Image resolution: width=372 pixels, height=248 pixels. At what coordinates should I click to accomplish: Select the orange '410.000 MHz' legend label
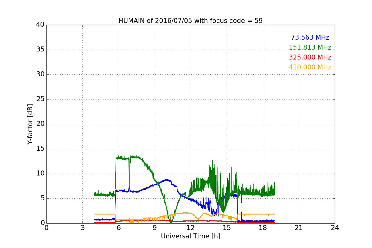(310, 67)
